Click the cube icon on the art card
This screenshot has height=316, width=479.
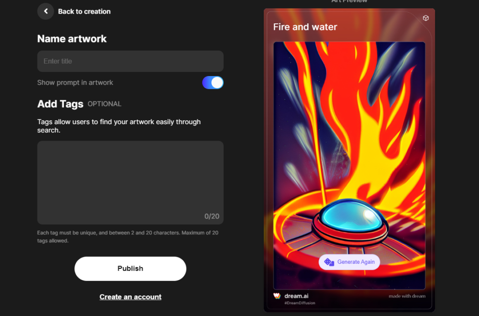[x=426, y=18]
